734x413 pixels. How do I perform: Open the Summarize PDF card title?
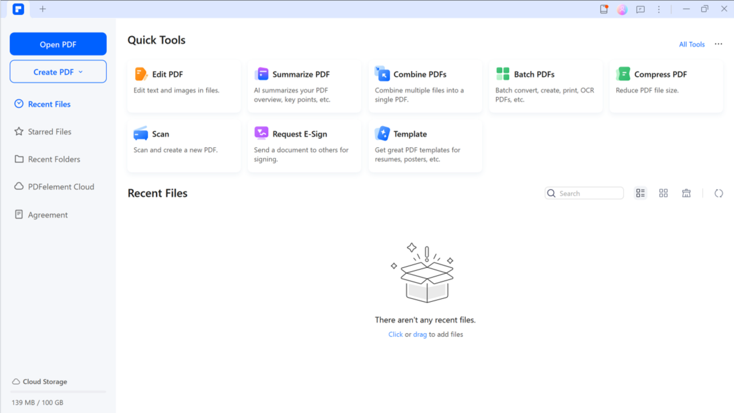pos(301,74)
